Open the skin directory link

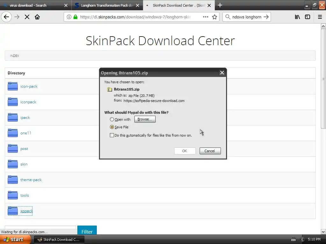point(24,164)
